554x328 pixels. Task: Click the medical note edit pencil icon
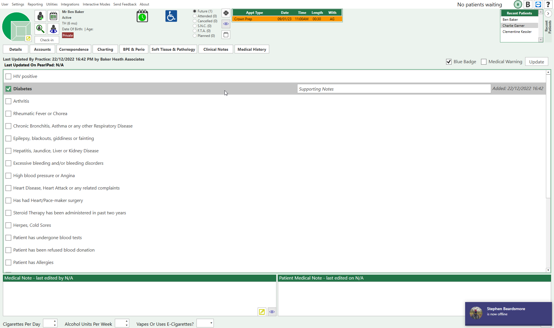(262, 312)
